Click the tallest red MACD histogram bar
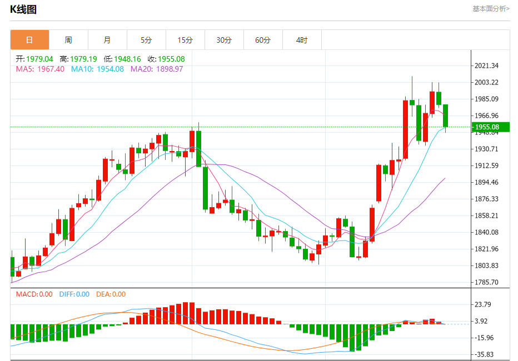The height and width of the screenshot is (361, 518). click(185, 313)
